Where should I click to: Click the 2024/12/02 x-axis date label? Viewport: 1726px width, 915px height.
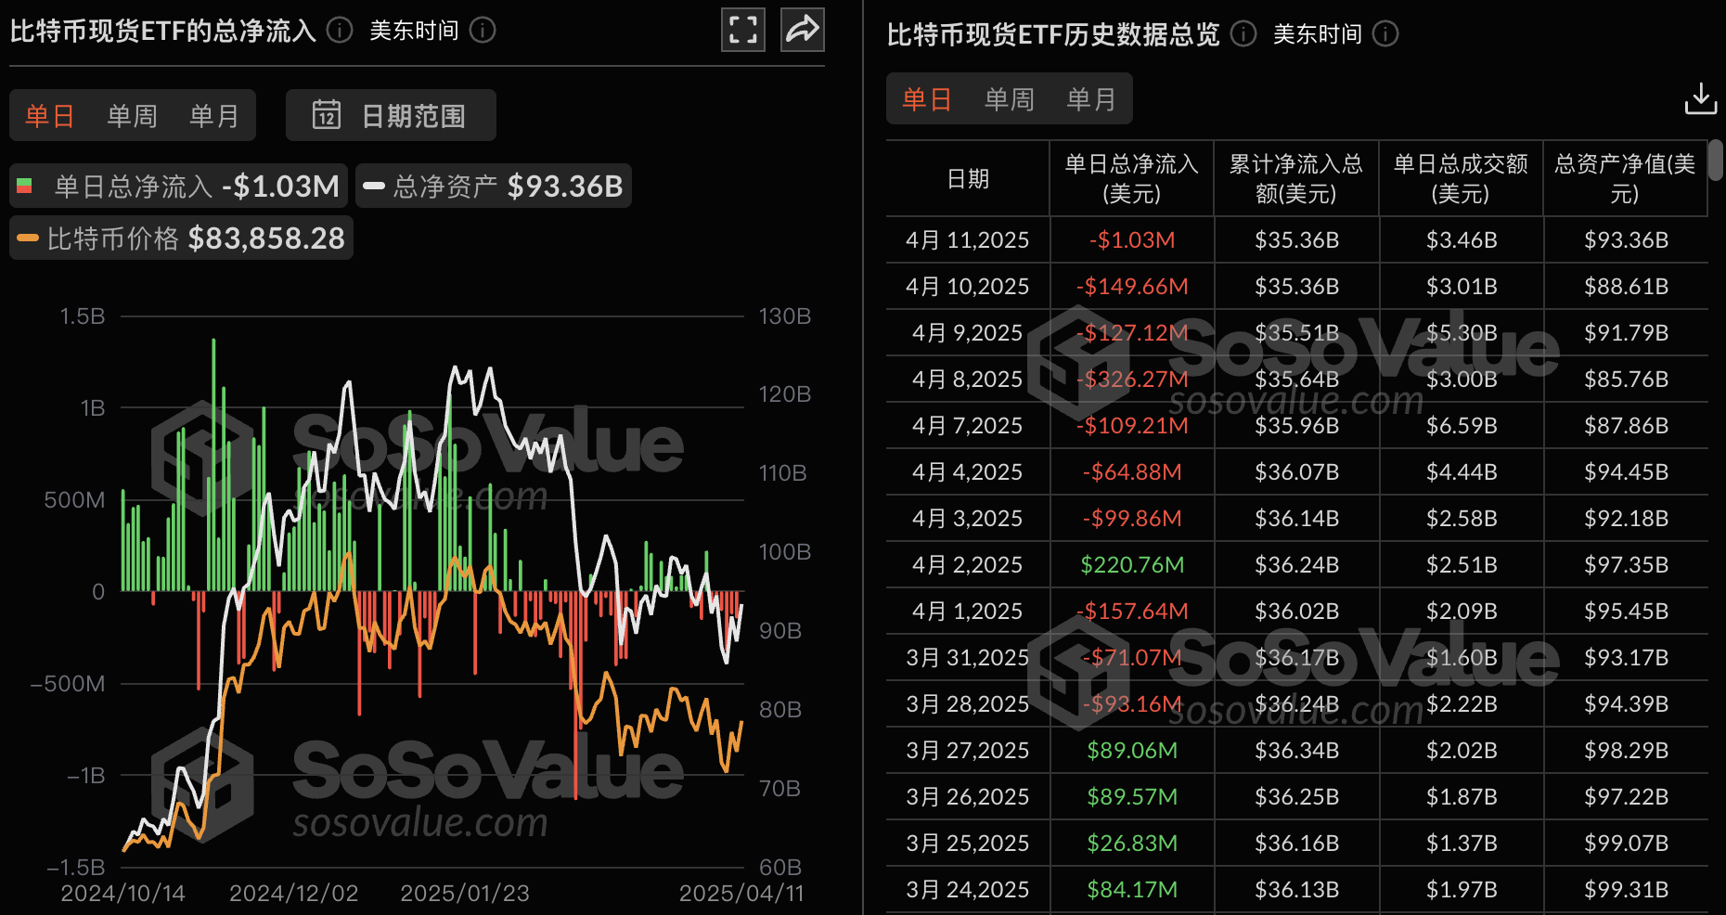click(x=293, y=893)
